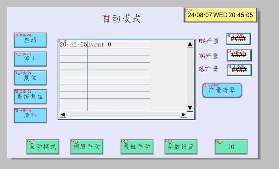Viewport: 279px width, 169px height.
Task: Click the 清料 clear material button
Action: coord(30,116)
